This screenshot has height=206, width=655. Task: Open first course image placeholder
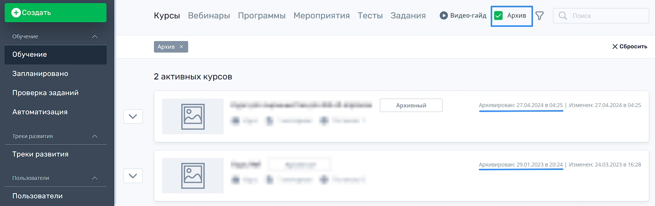pyautogui.click(x=193, y=116)
